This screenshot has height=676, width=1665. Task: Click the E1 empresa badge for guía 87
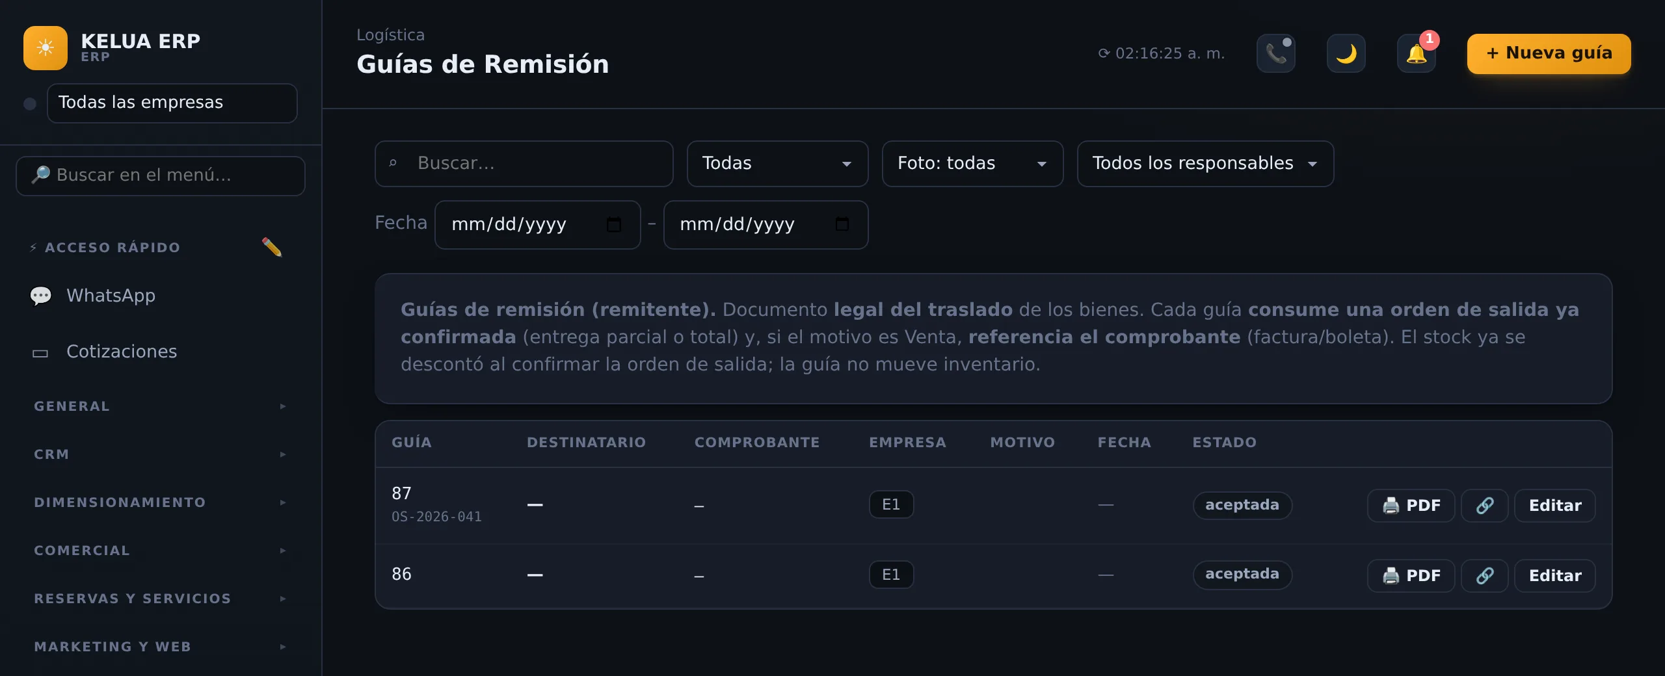pos(891,505)
